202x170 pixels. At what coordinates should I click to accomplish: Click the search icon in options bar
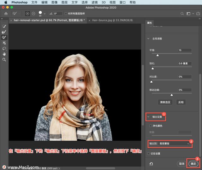point(182,14)
